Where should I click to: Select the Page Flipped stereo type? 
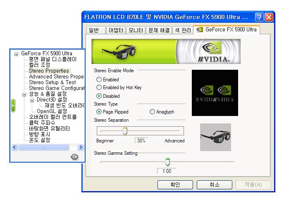(99, 112)
